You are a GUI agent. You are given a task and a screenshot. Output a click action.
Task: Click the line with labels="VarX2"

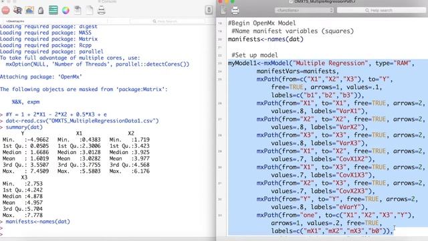(320, 127)
